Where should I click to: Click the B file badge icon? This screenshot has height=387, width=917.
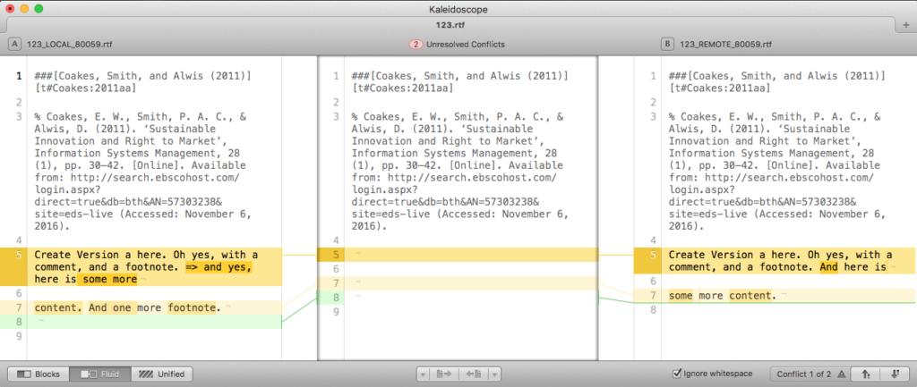667,44
